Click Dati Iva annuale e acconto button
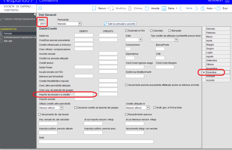 click(120, 24)
